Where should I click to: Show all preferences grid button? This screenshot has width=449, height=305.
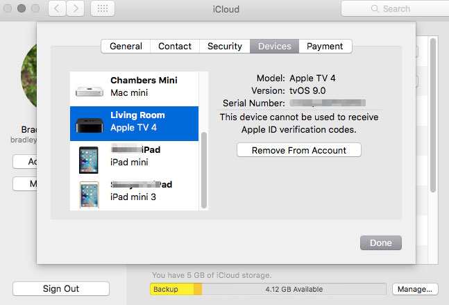tap(103, 8)
